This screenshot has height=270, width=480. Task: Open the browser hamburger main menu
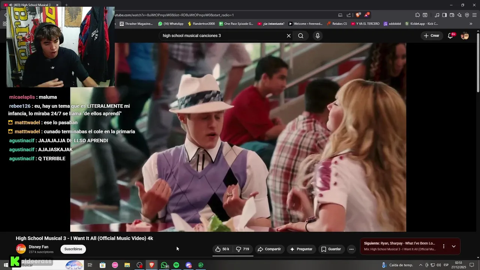474,15
